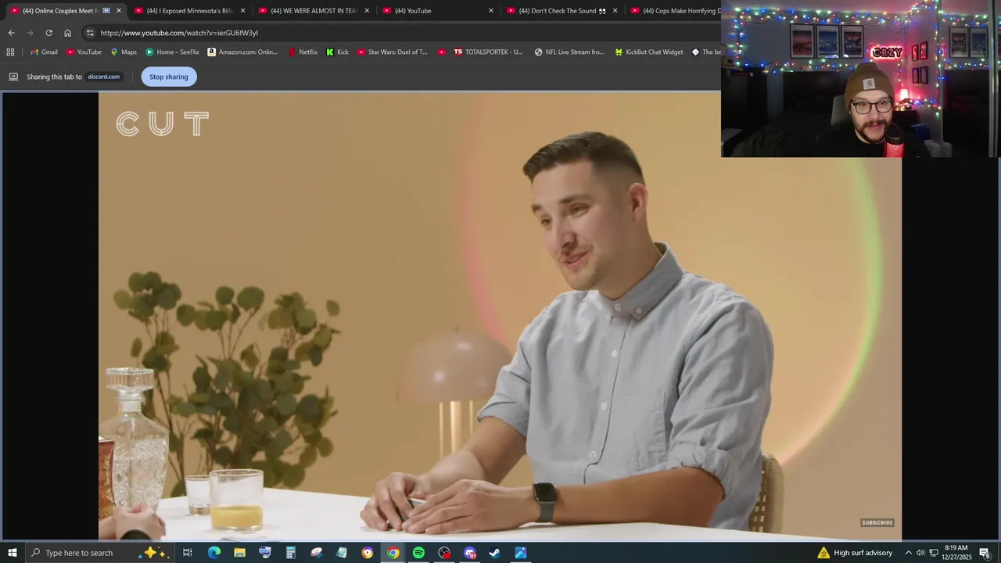Open the KickBot Chat Widget bookmark
The height and width of the screenshot is (563, 1001).
pos(649,52)
